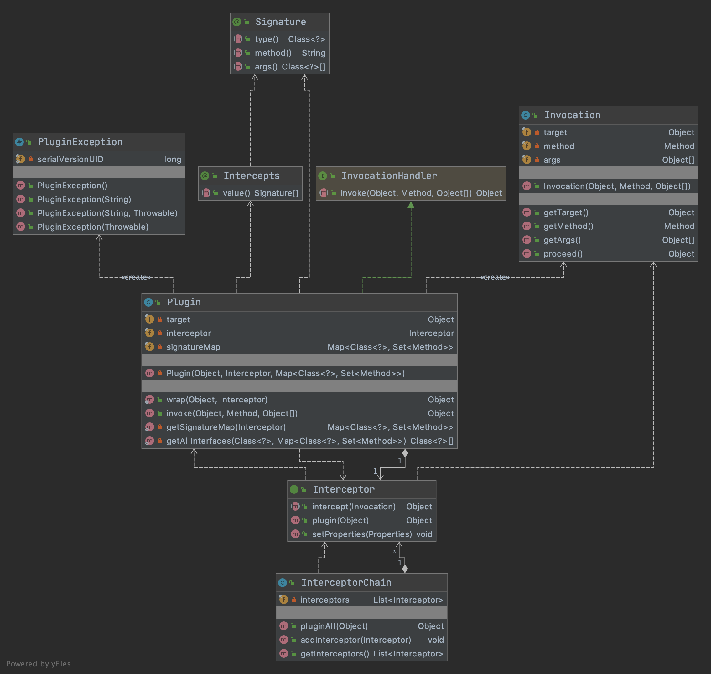
Task: Click the «create» label near PluginException edge
Action: click(136, 277)
